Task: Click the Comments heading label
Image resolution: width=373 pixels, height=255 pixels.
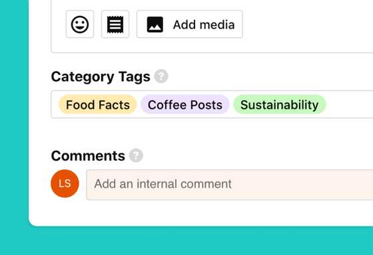Action: tap(88, 156)
